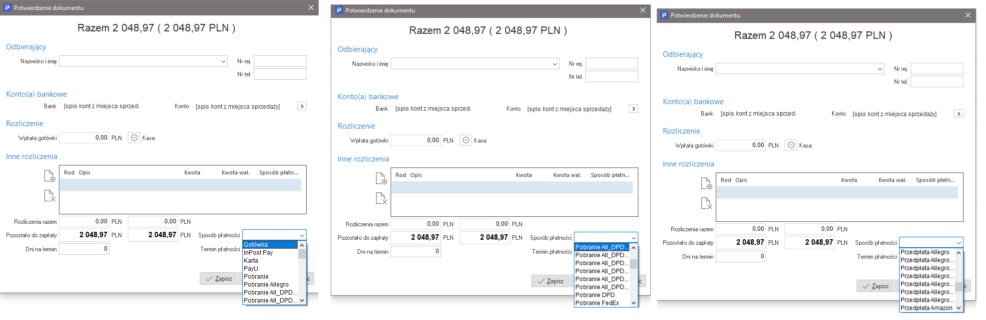Screen dimensions: 986x320
Task: Expand Nazwisko i imię dropdown in right dialog
Action: (x=880, y=69)
